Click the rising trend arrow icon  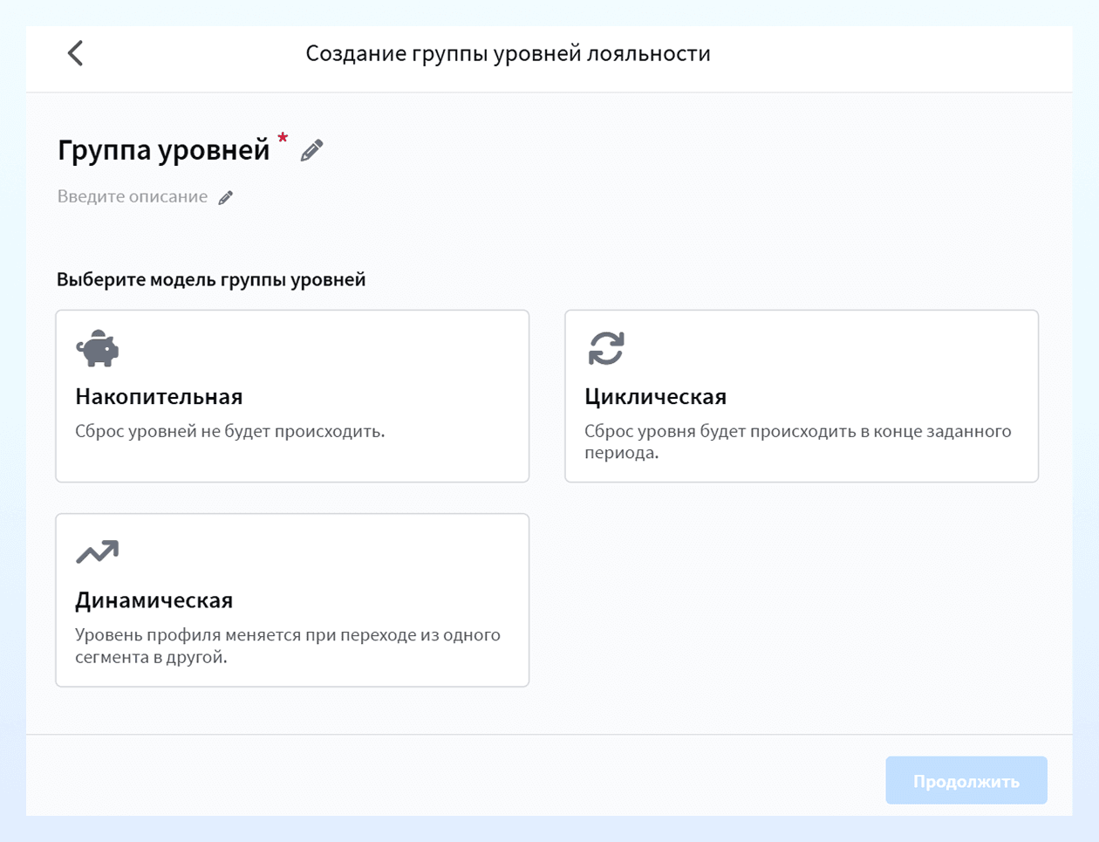click(97, 552)
